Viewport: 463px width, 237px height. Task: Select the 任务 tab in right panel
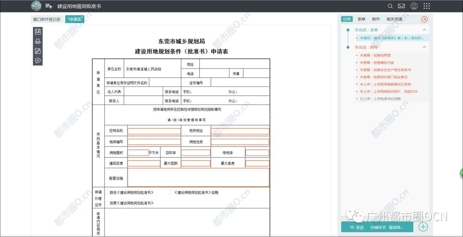[x=347, y=19]
